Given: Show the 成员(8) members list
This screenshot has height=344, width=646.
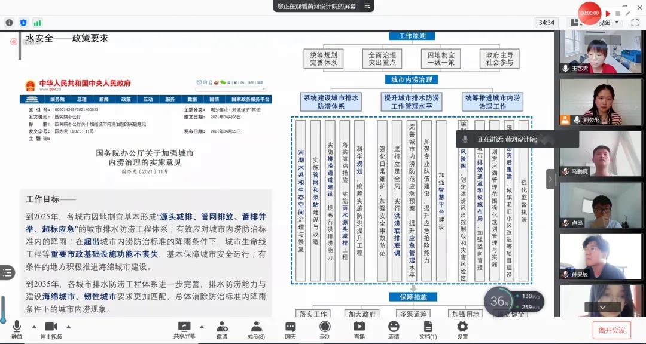Looking at the screenshot, I should 256,330.
